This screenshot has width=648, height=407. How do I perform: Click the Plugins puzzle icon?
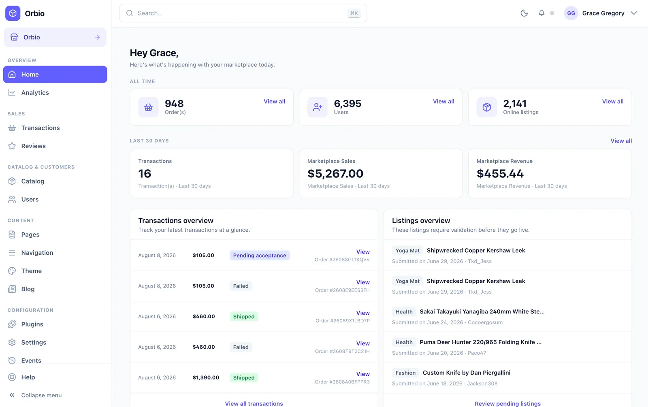click(12, 324)
